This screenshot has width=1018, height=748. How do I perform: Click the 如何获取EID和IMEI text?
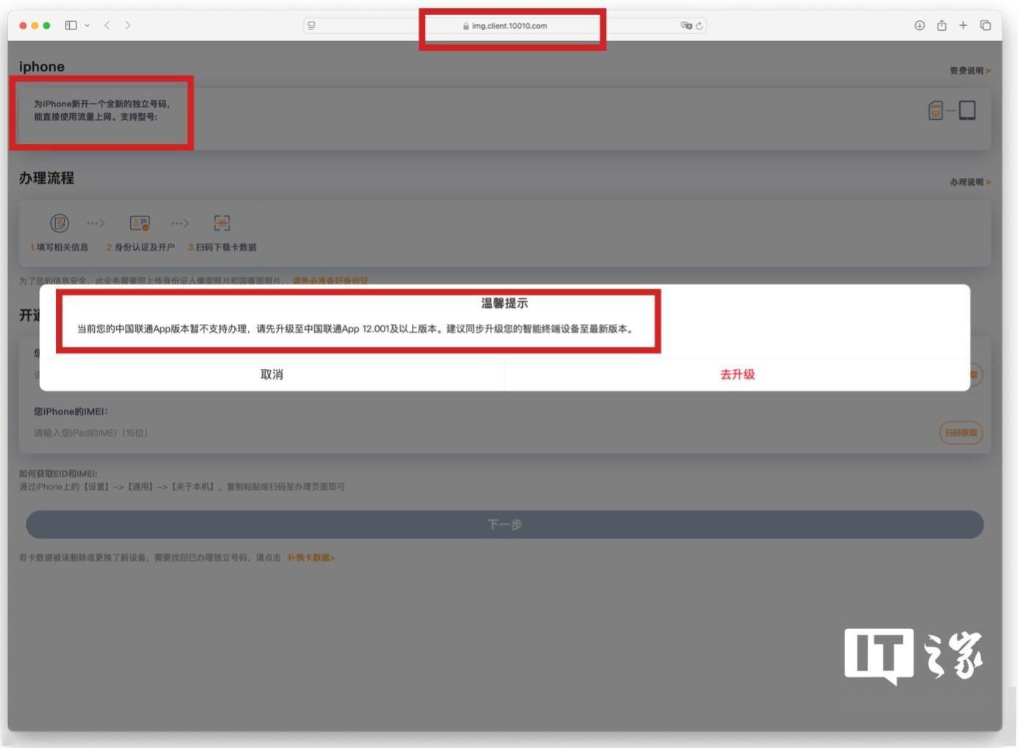pyautogui.click(x=58, y=473)
